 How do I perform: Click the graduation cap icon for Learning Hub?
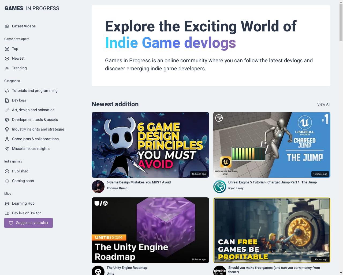(x=7, y=204)
